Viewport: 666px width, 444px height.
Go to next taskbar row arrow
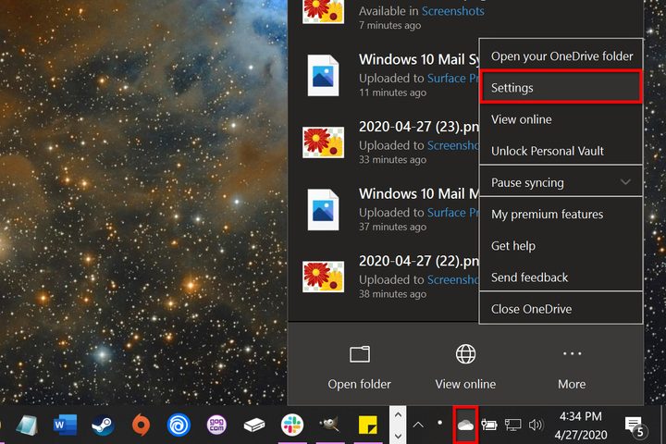pos(398,436)
